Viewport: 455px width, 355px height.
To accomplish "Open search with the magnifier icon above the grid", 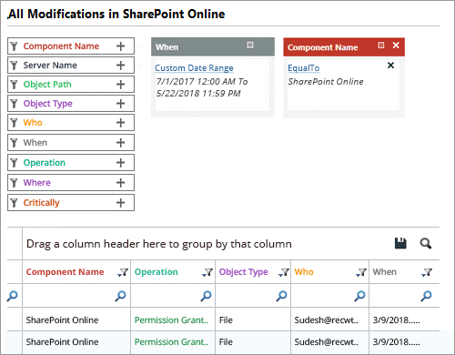I will pos(426,243).
